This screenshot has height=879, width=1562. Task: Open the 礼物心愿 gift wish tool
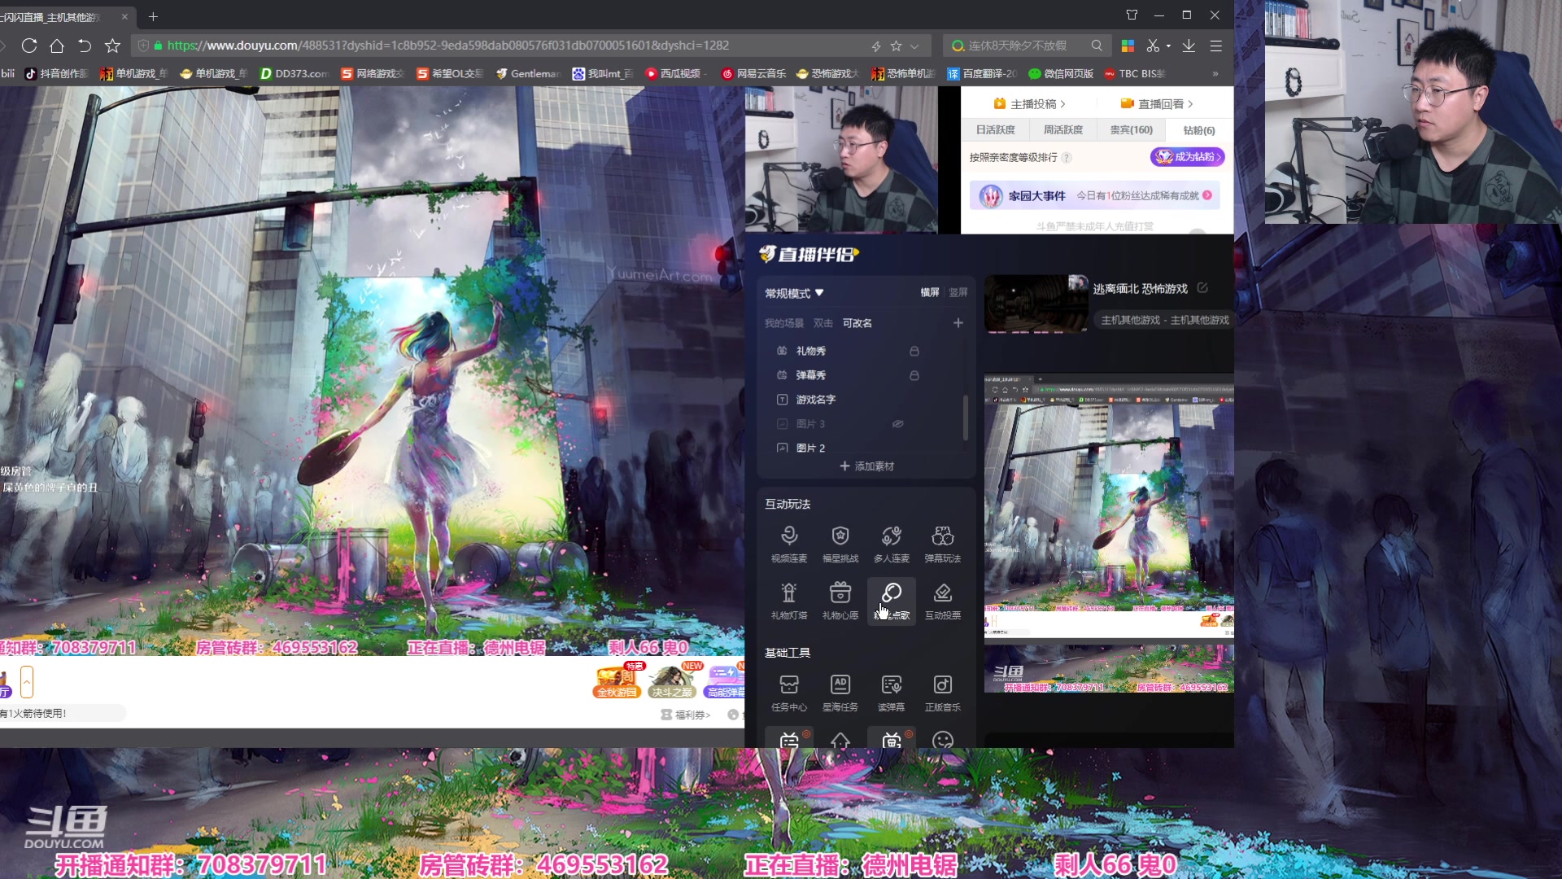coord(840,601)
